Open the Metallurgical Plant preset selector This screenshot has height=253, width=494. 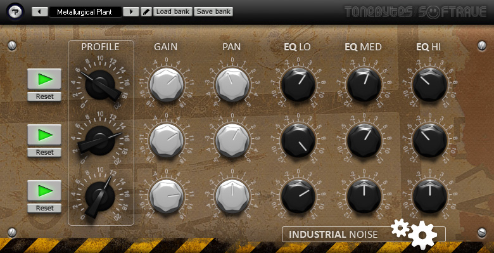(x=85, y=12)
